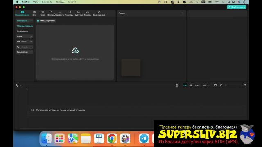Viewport: 262px width, 147px height.
Task: Adjust the timeline zoom slider
Action: (x=233, y=85)
